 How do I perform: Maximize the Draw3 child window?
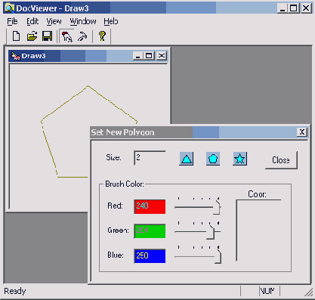point(149,56)
